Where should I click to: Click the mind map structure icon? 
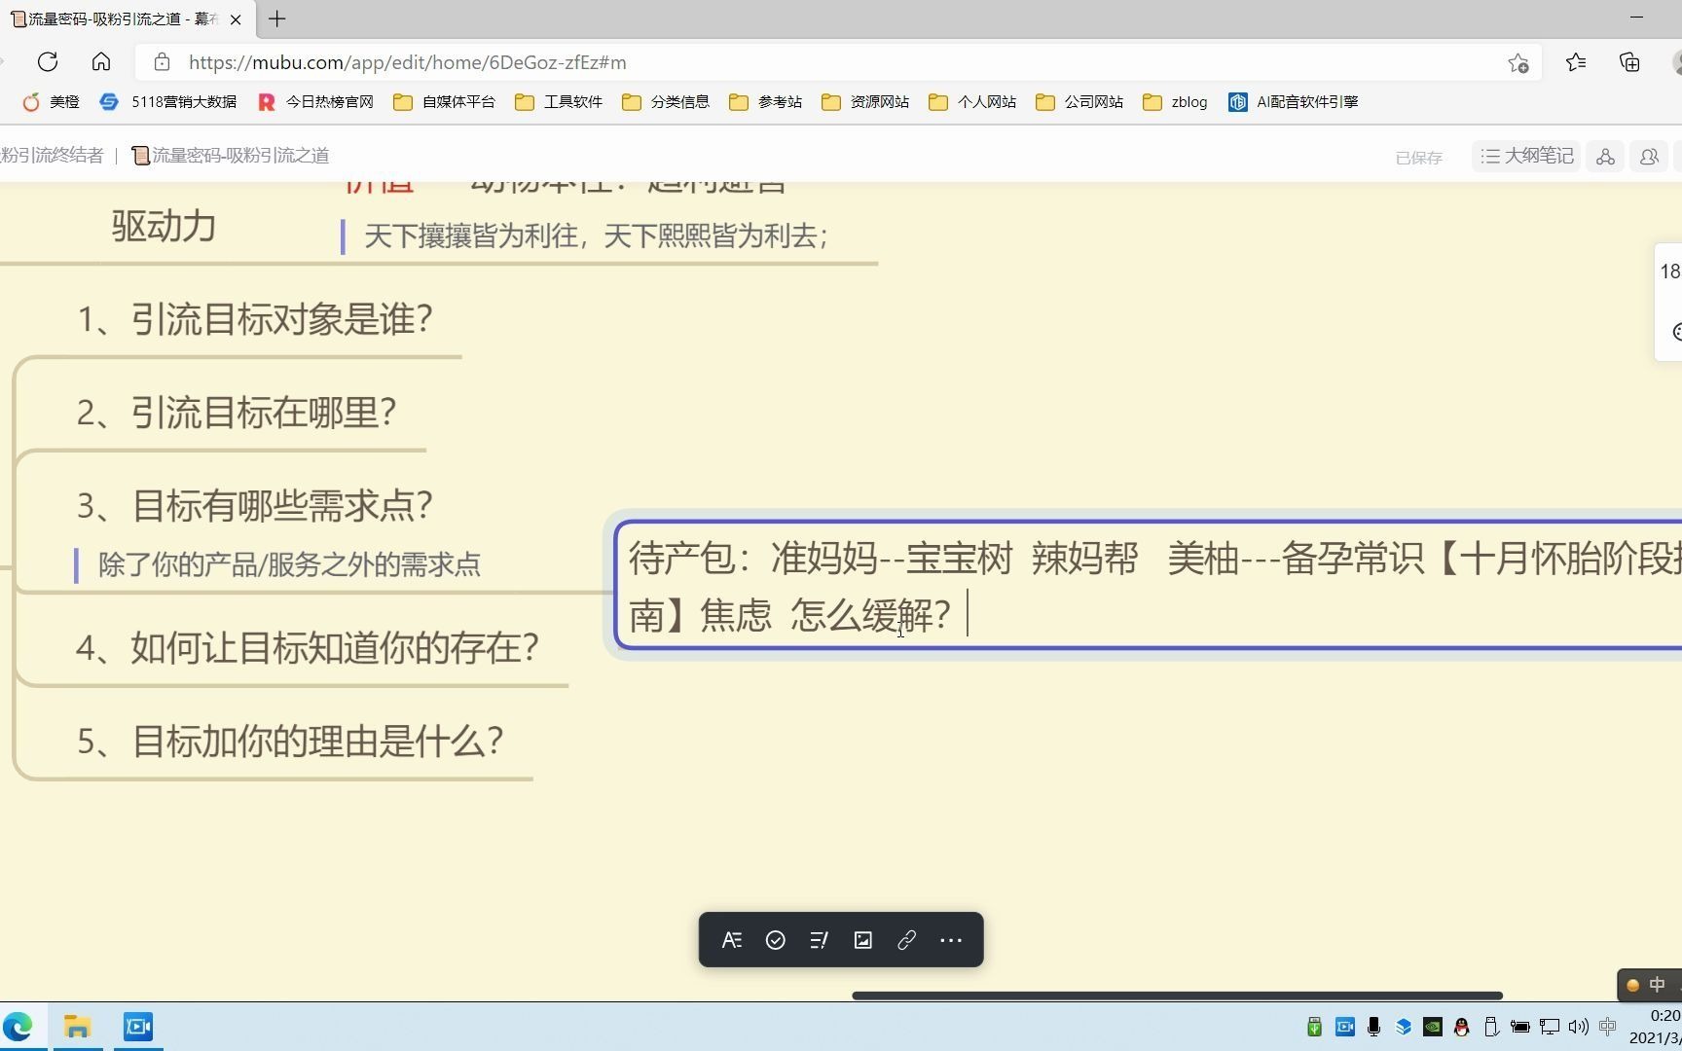[x=1606, y=157]
